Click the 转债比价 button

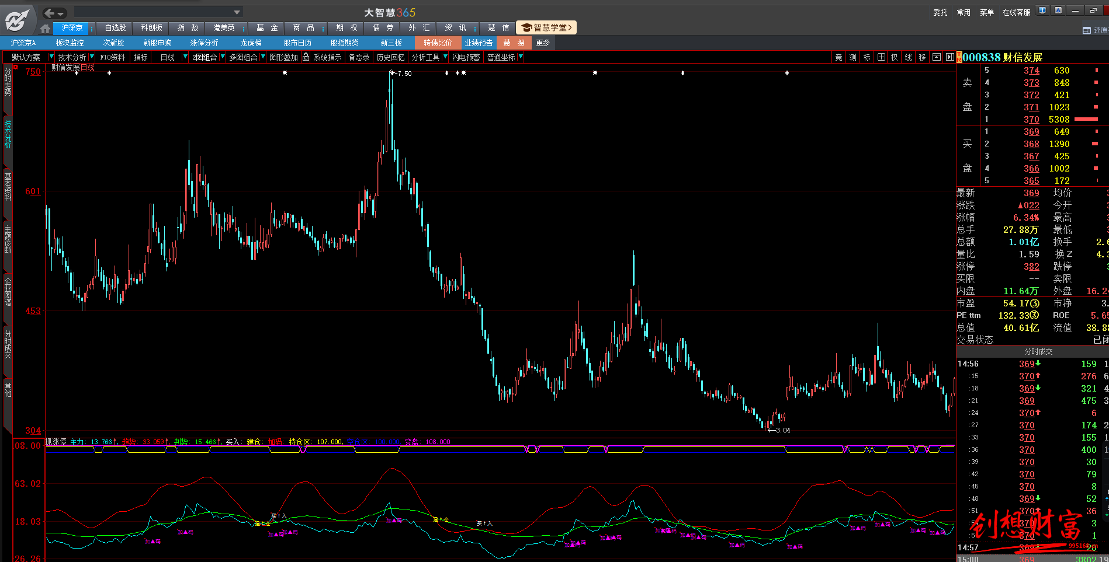pyautogui.click(x=438, y=43)
